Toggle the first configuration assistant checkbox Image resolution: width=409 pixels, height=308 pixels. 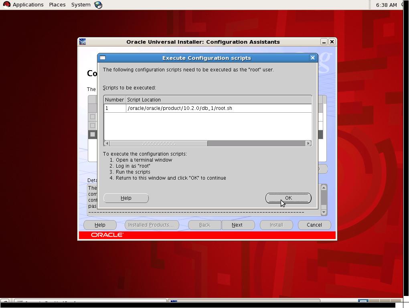click(x=93, y=117)
